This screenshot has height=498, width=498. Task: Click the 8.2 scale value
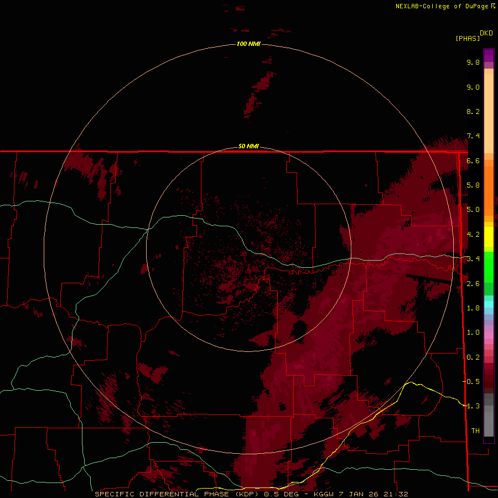pyautogui.click(x=473, y=111)
